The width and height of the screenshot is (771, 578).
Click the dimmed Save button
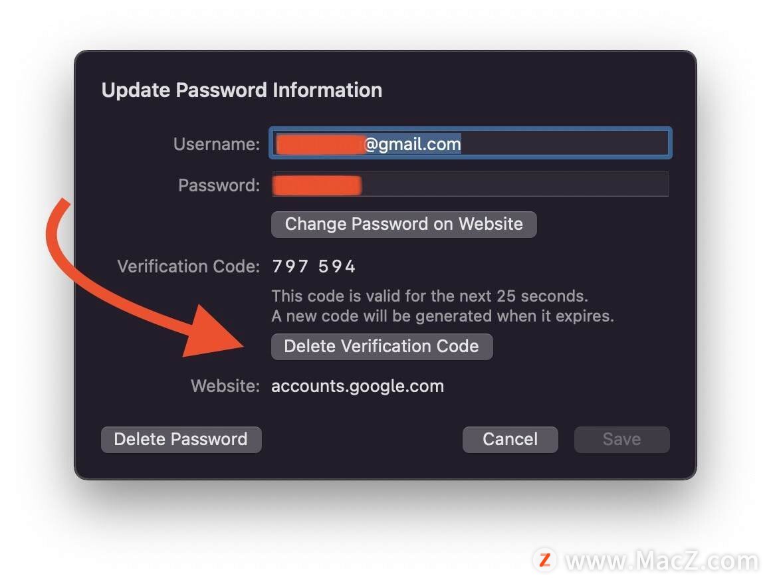[621, 439]
